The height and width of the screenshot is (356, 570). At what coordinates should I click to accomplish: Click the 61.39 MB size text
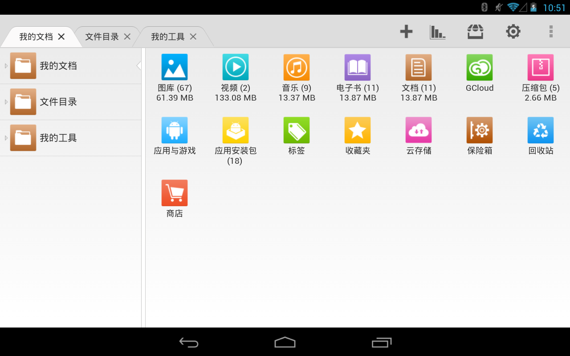[175, 98]
